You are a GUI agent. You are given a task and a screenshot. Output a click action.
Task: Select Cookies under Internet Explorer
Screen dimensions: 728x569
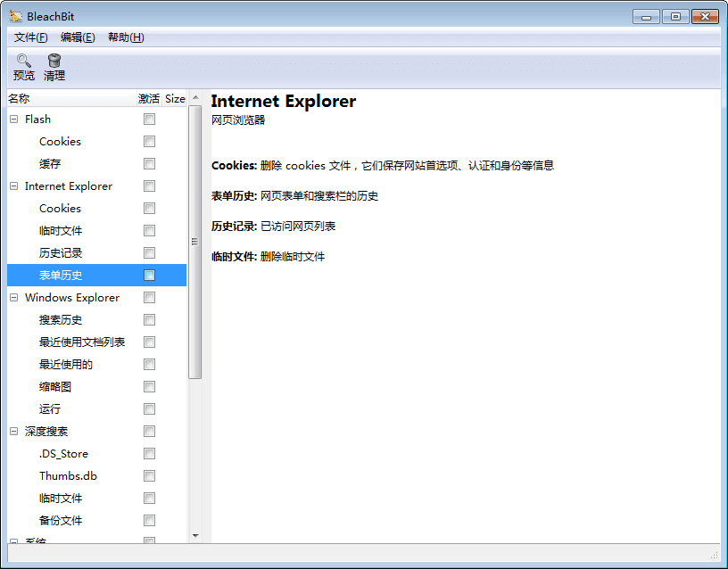(60, 209)
